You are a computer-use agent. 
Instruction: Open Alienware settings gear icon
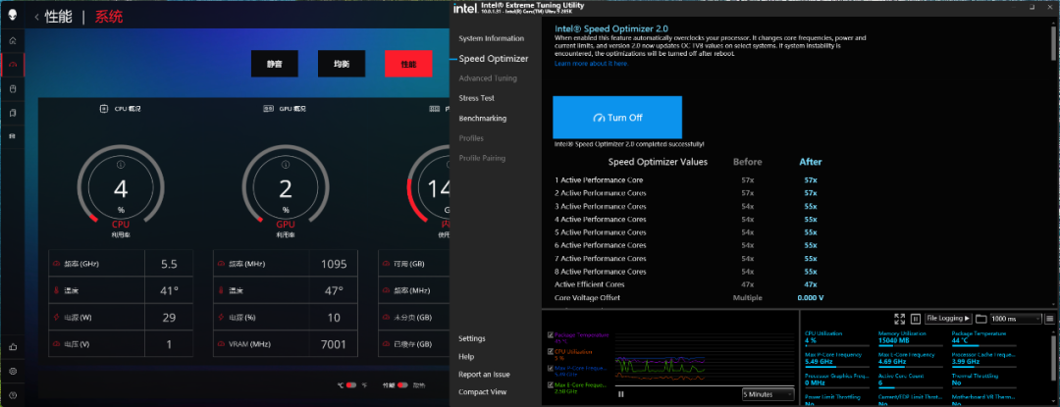[x=12, y=371]
